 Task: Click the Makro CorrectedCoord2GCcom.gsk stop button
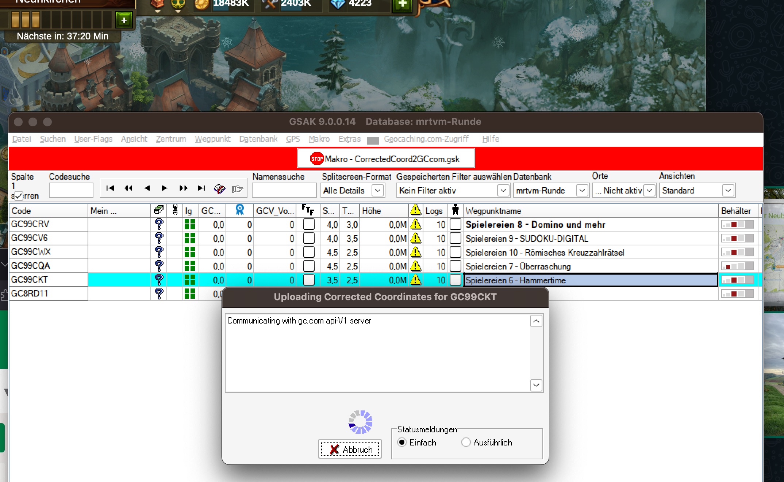tap(386, 158)
